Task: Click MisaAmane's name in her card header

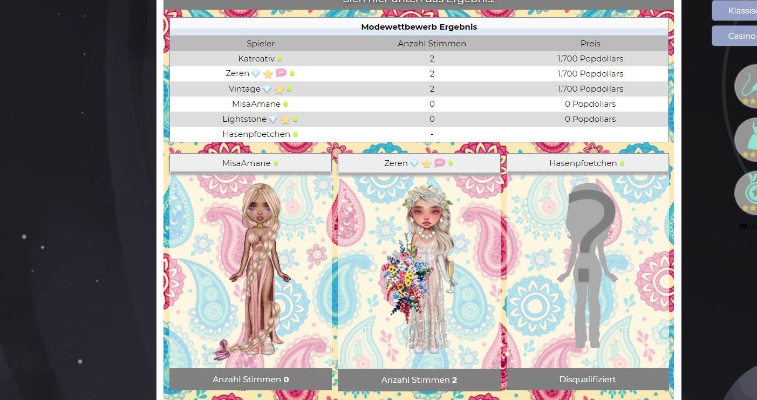Action: (247, 163)
